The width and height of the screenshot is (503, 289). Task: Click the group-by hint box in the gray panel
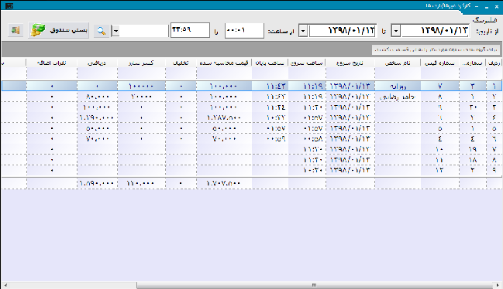(436, 49)
